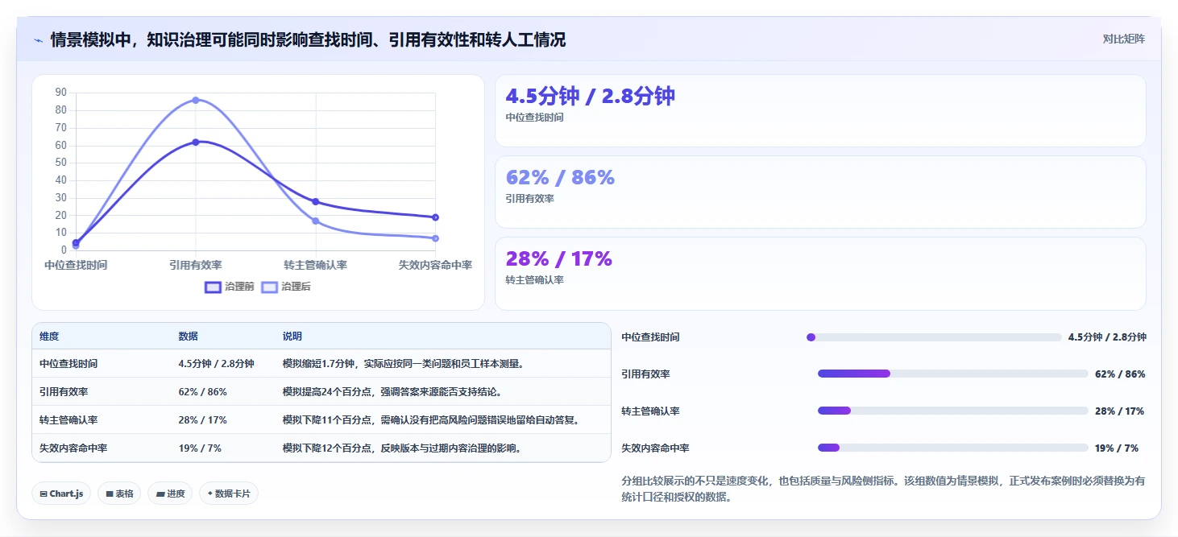Click the 治理前 legend color box
This screenshot has width=1178, height=537.
(213, 287)
